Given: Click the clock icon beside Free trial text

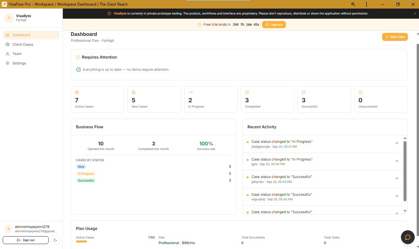Looking at the screenshot, I should (200, 25).
